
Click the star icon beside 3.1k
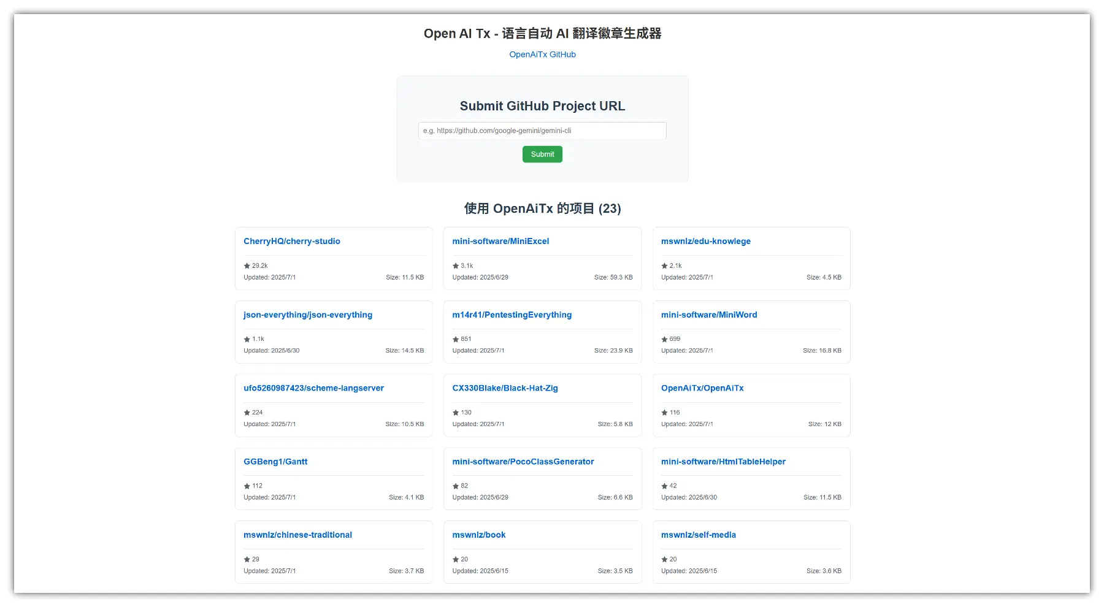456,266
